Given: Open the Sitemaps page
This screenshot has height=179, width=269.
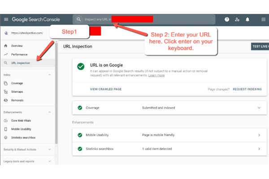Looking at the screenshot, I should [x=17, y=92].
